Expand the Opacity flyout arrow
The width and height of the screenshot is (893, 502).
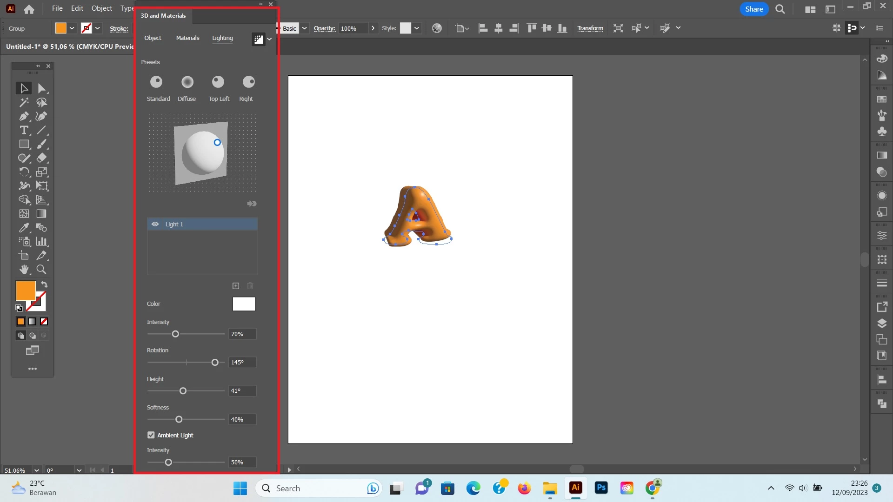(373, 28)
